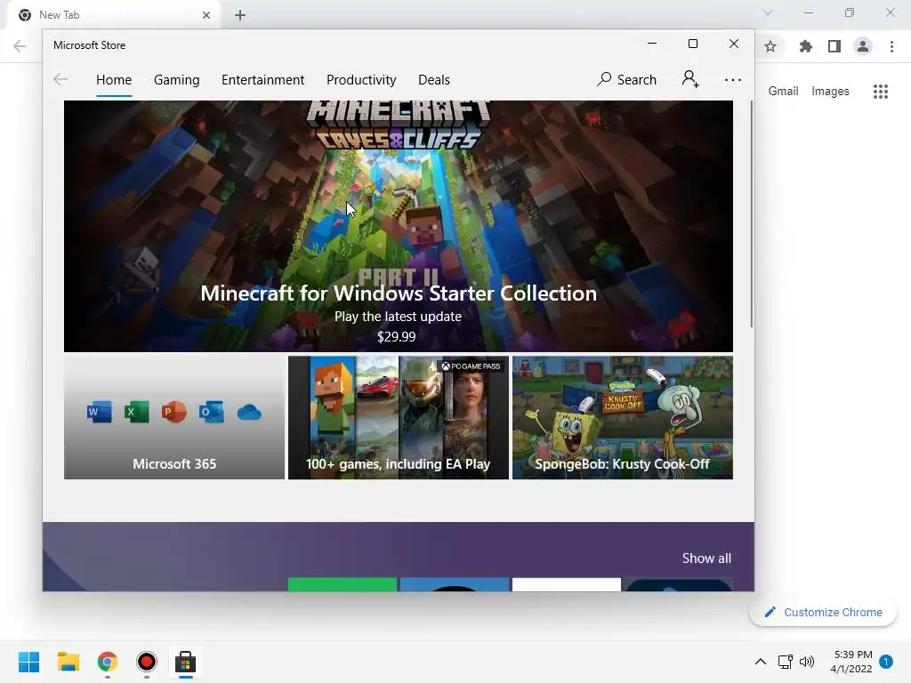The height and width of the screenshot is (683, 911).
Task: Click the PC Game Pass badge
Action: click(x=471, y=366)
